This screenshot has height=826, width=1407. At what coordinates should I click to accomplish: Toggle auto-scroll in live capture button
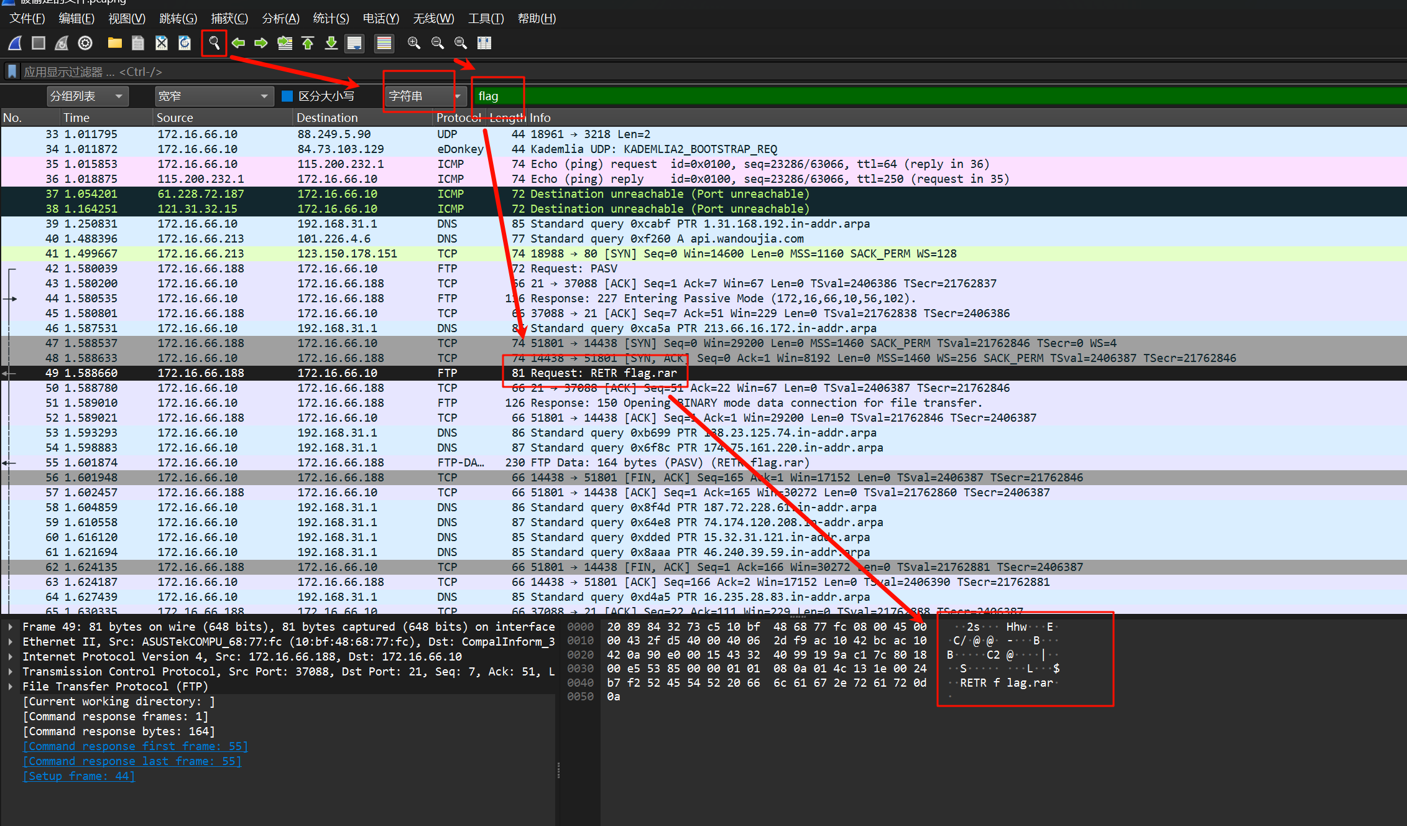(354, 43)
